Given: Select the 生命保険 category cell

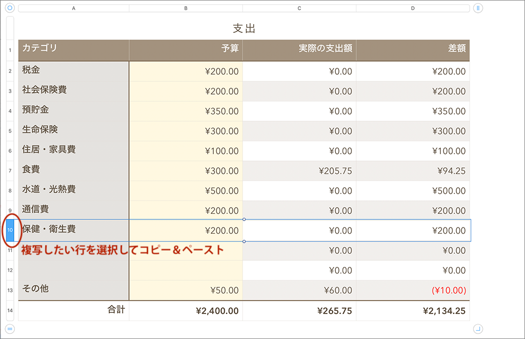Looking at the screenshot, I should 74,130.
